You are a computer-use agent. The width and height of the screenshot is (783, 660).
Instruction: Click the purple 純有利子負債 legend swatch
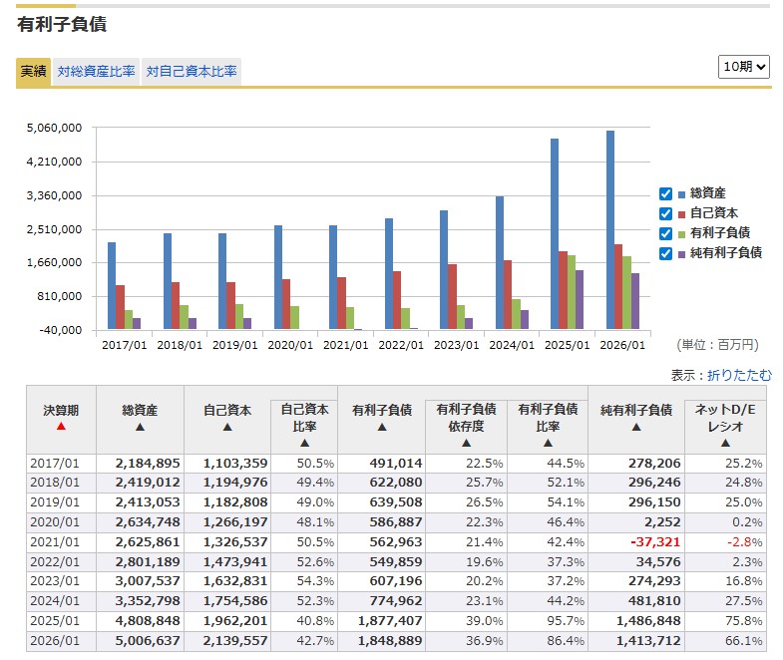click(x=682, y=253)
